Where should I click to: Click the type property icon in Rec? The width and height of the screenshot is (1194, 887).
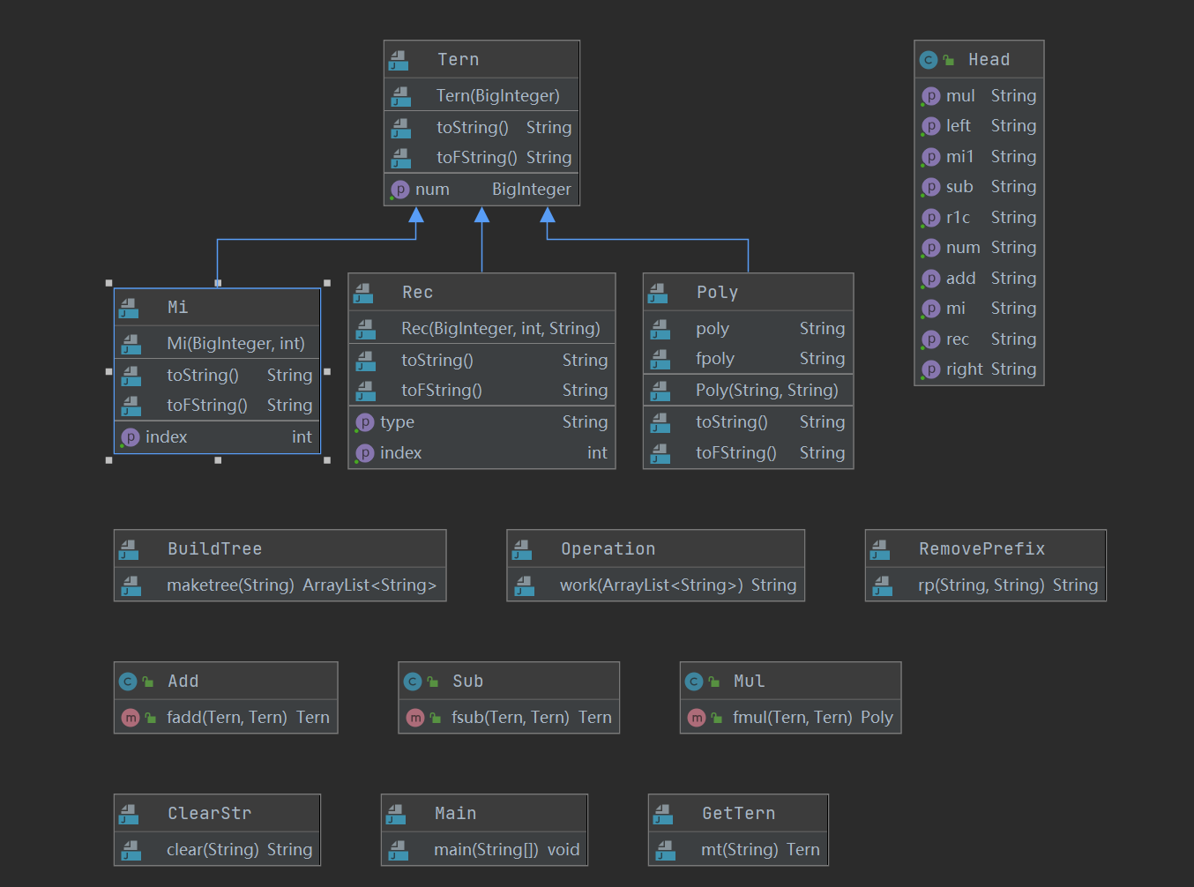(365, 422)
